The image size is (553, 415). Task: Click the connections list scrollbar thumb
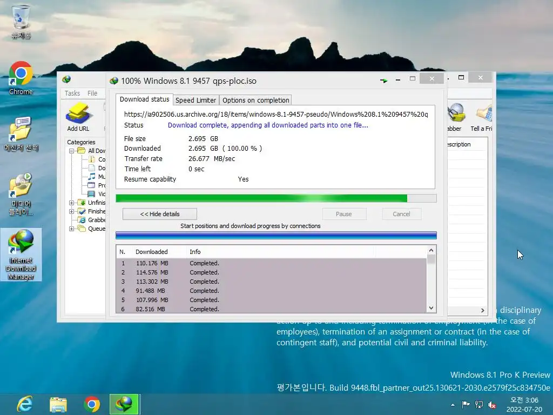[x=431, y=259]
